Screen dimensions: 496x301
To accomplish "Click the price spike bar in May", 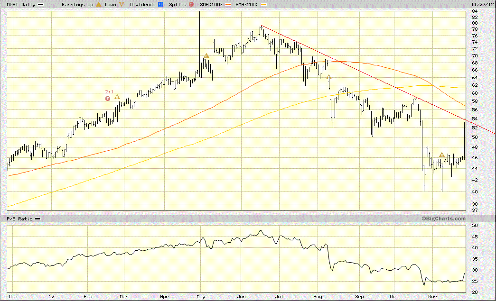I will (x=200, y=44).
